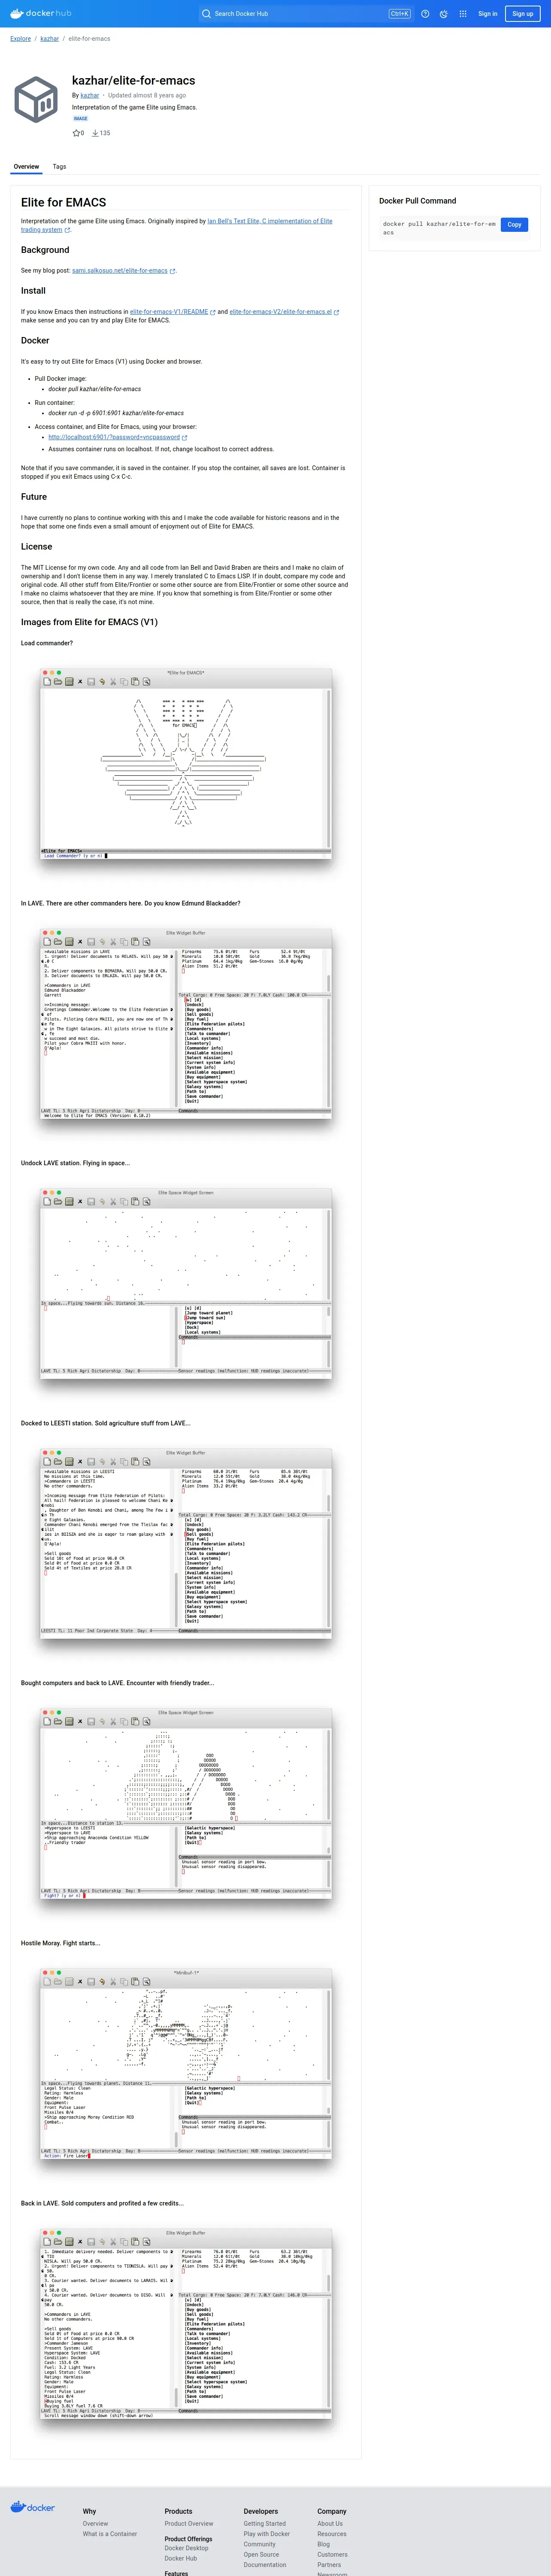This screenshot has height=2576, width=551.
Task: Open About Us footer link
Action: point(330,2524)
